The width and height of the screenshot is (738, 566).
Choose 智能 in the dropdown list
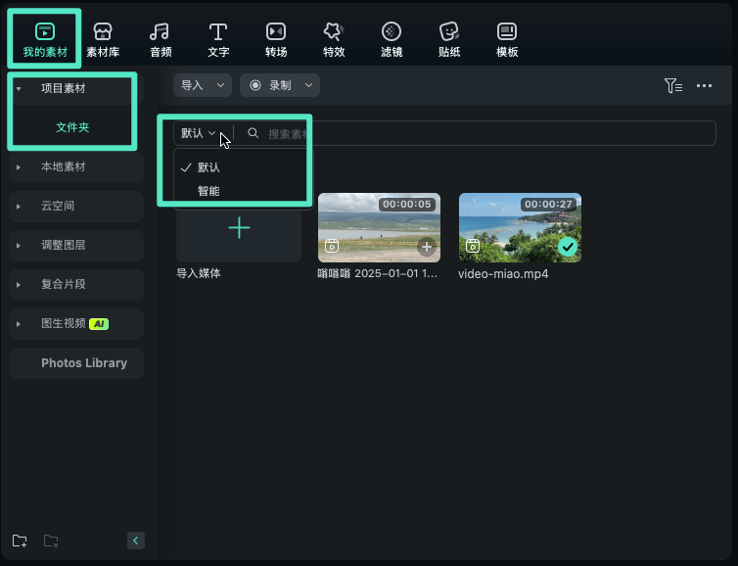(208, 191)
